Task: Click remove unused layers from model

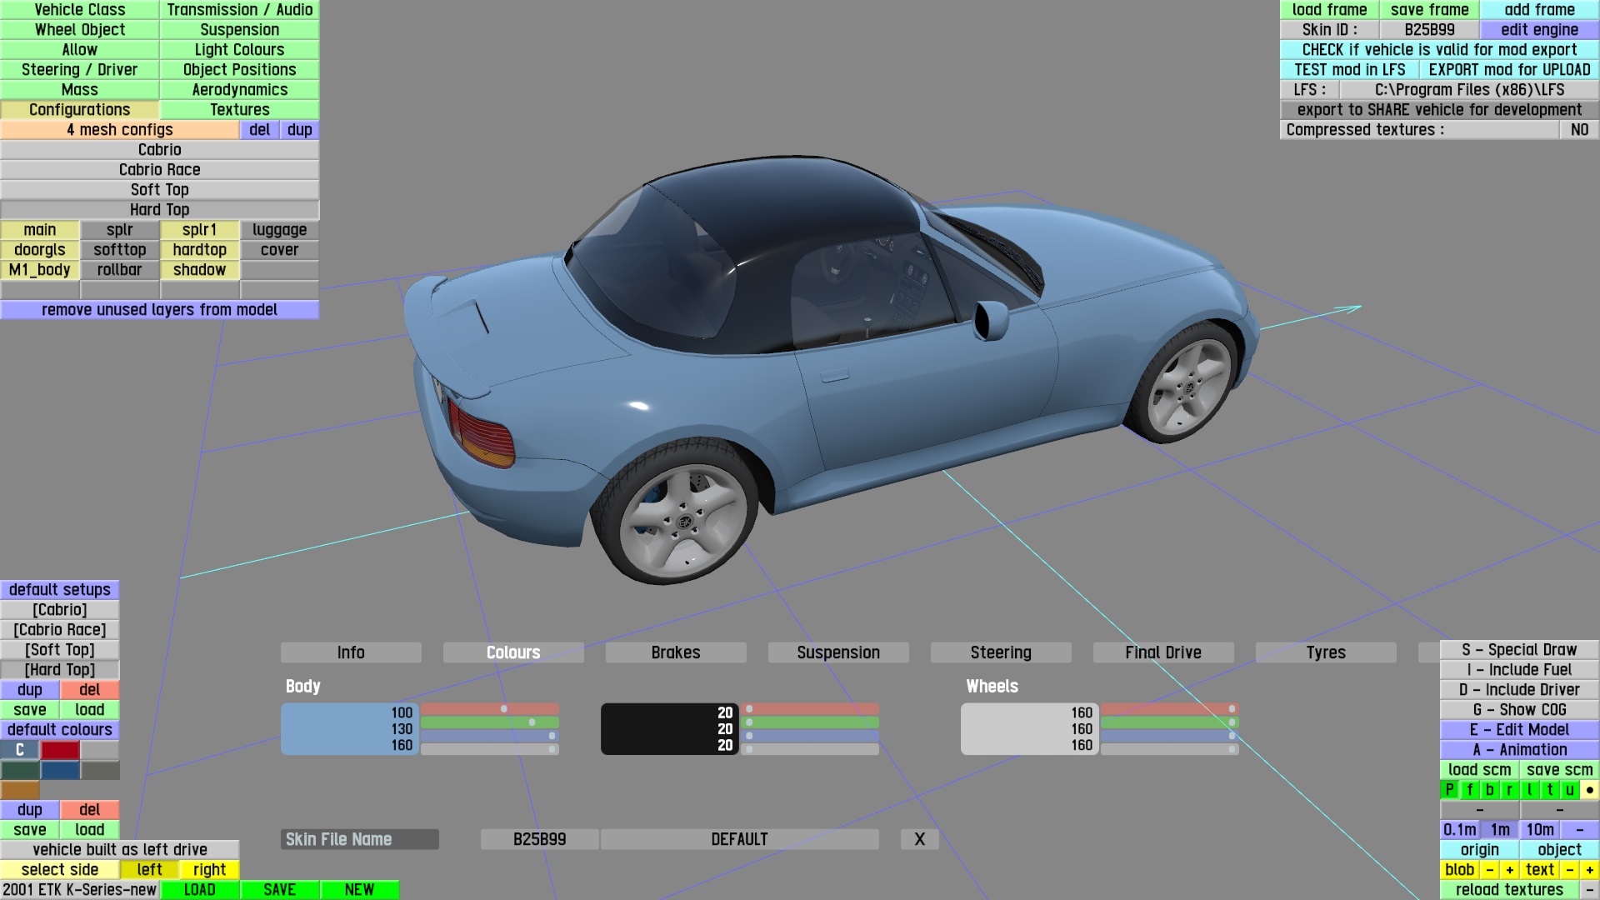Action: (x=159, y=309)
